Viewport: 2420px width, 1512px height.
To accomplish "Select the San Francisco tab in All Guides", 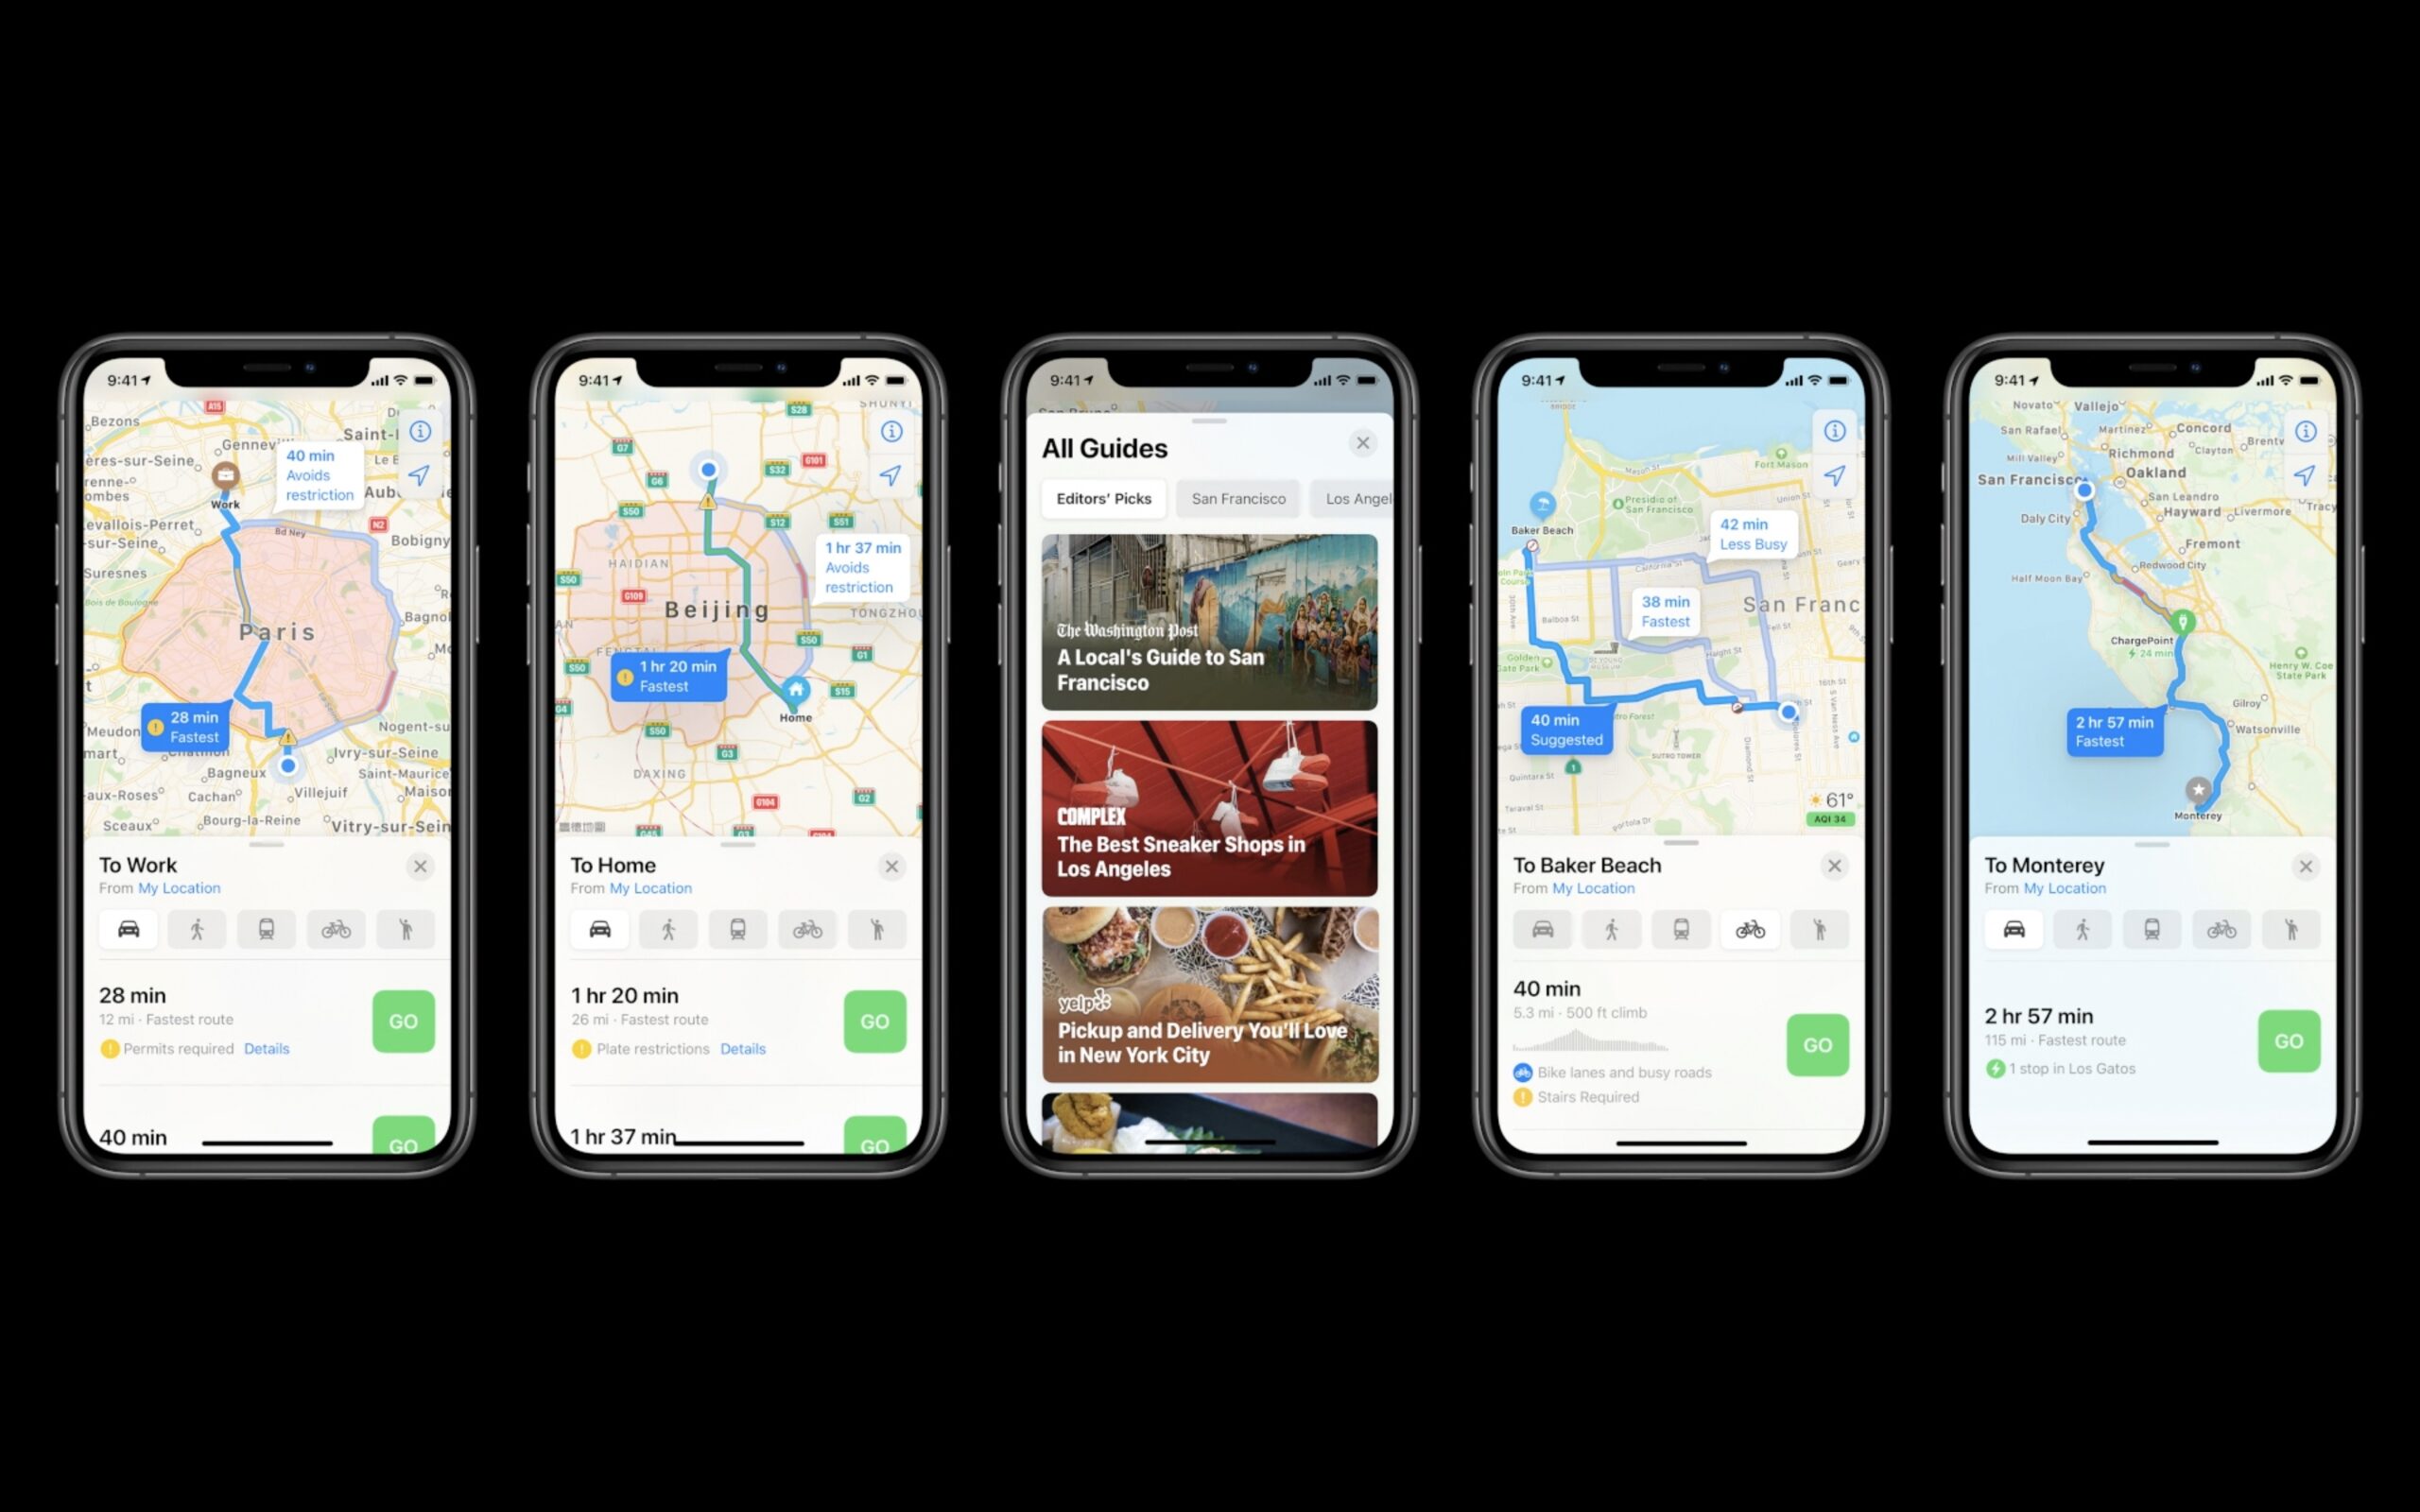I will click(1238, 496).
